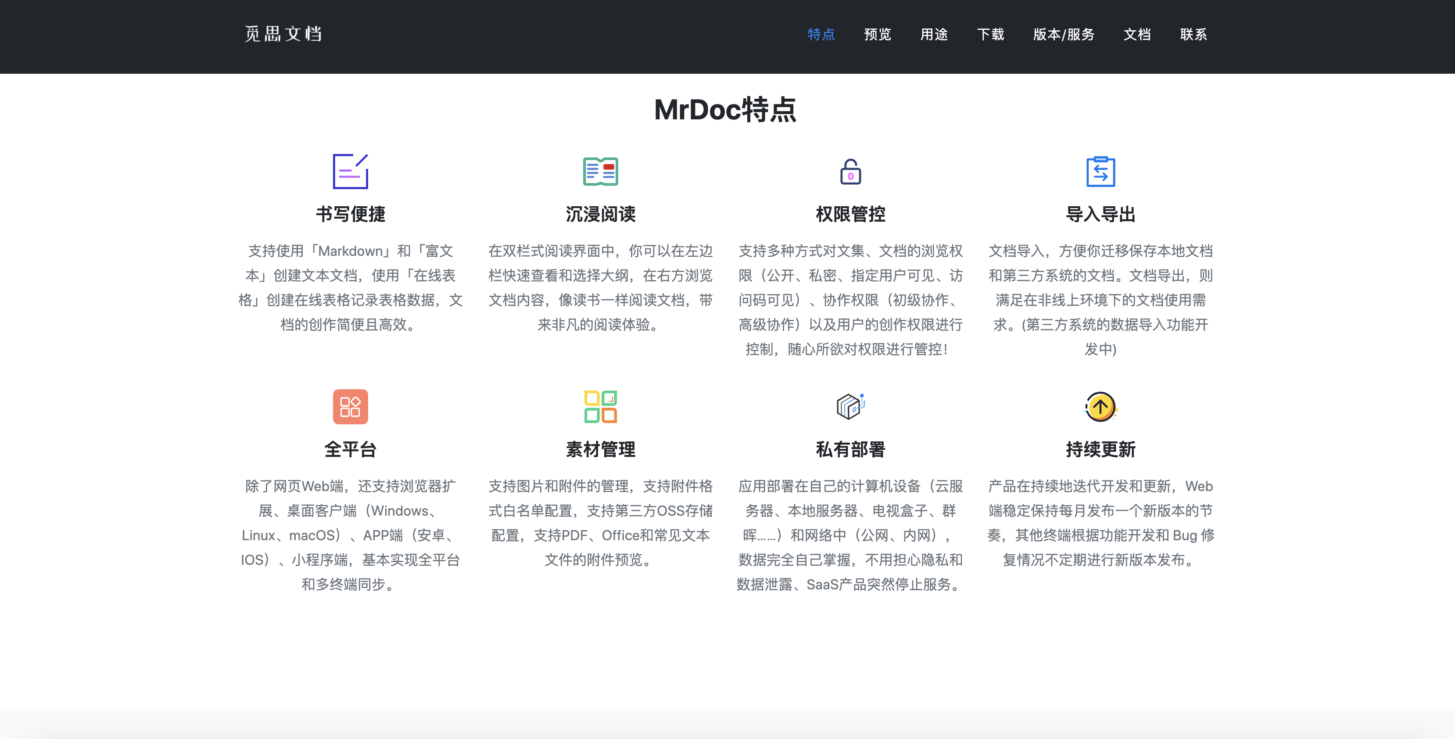Select the 私有部署 heading
Screen dimensions: 1455x739
pyautogui.click(x=850, y=450)
